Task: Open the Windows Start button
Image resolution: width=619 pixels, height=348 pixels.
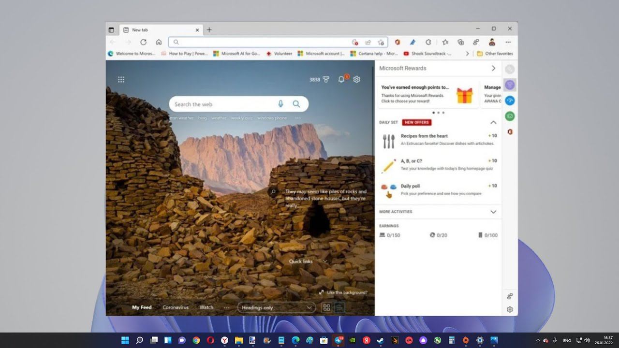Action: click(125, 340)
